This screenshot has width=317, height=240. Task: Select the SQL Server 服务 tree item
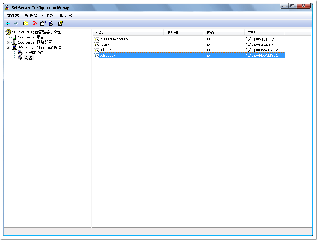click(x=31, y=37)
